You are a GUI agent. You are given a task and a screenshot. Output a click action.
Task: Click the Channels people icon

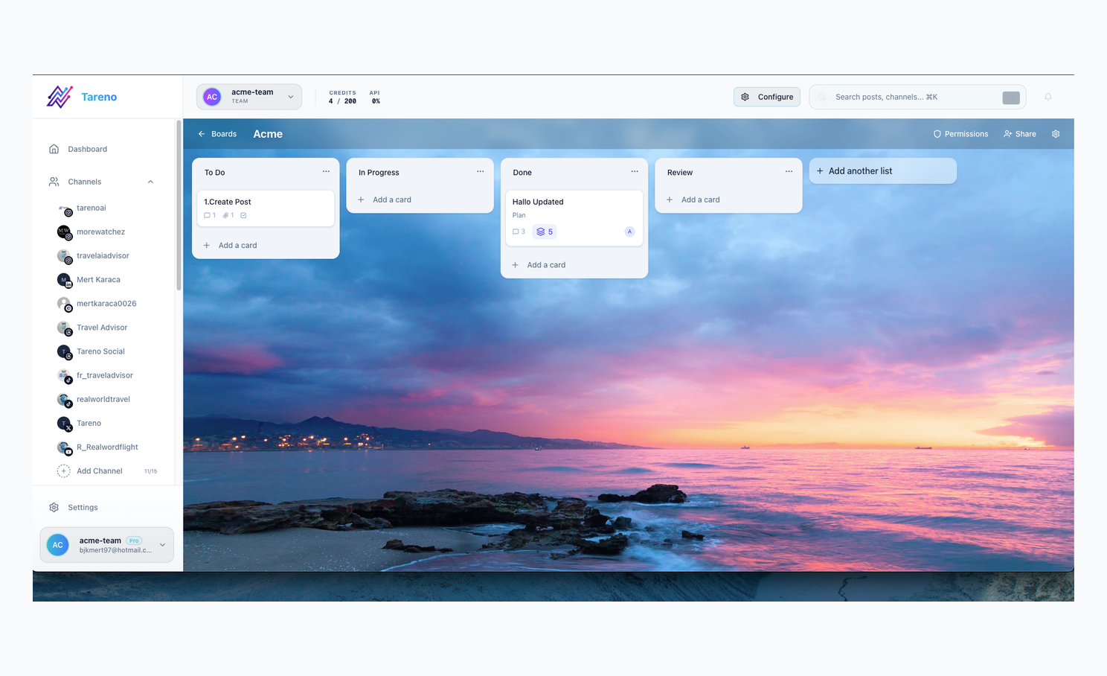pos(54,182)
